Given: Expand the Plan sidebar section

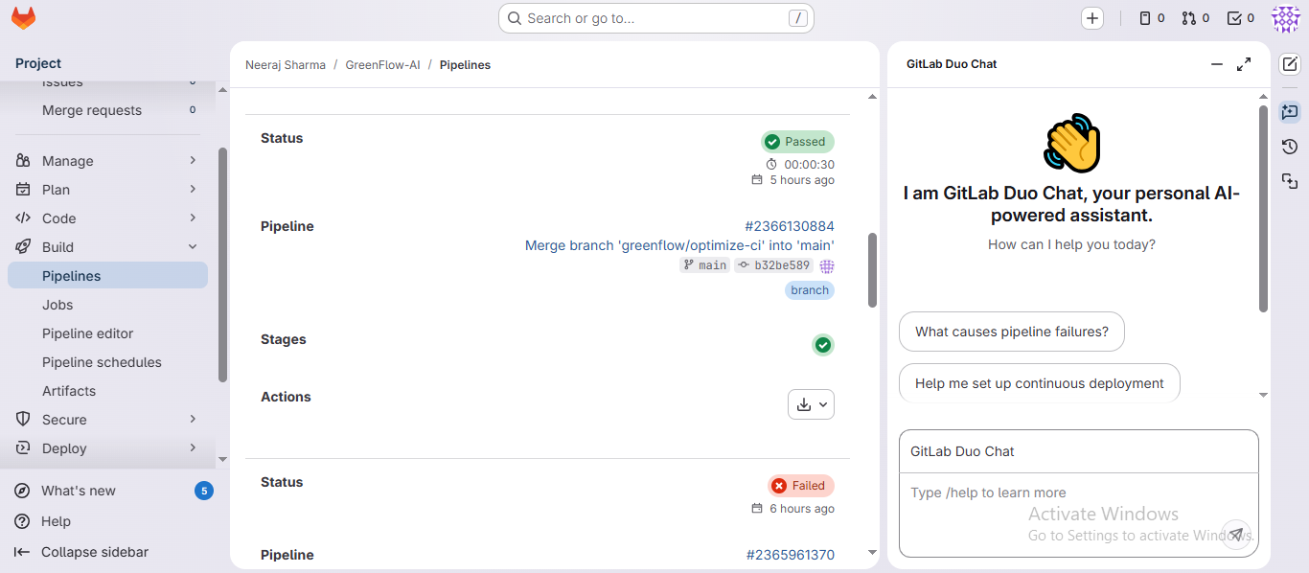Looking at the screenshot, I should click(193, 190).
